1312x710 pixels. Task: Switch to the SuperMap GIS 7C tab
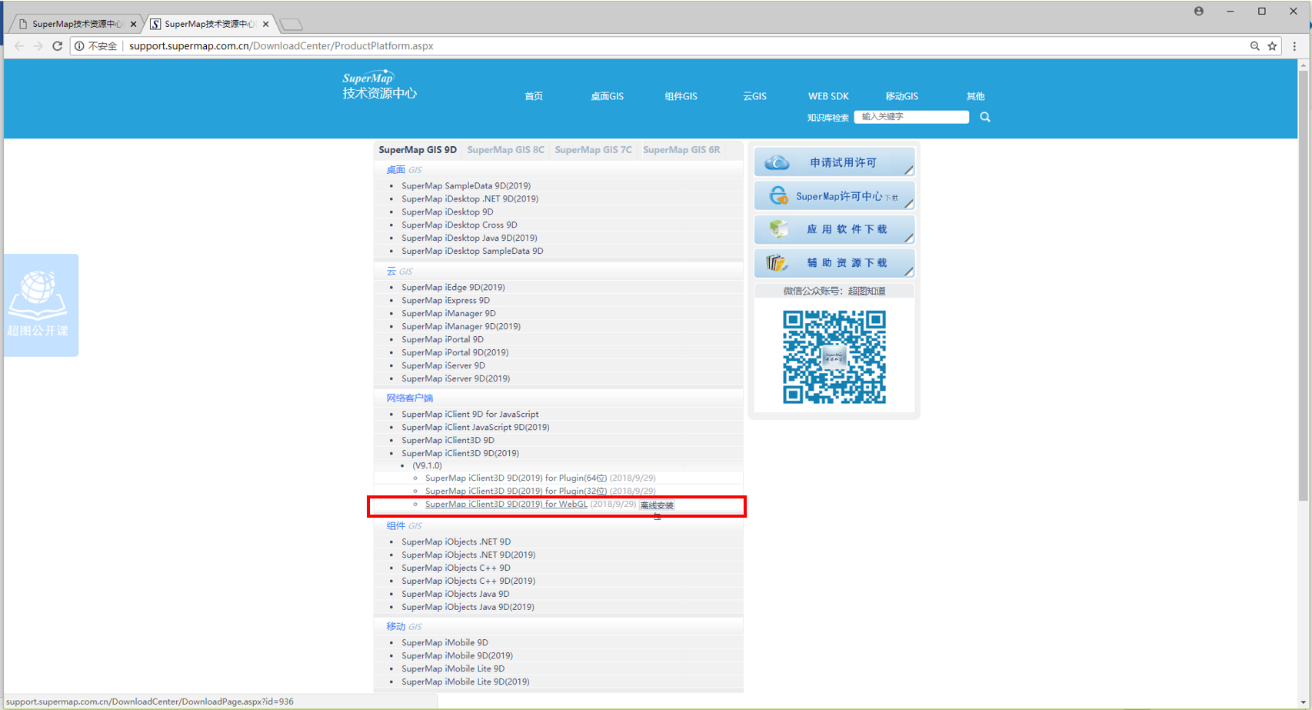coord(593,150)
